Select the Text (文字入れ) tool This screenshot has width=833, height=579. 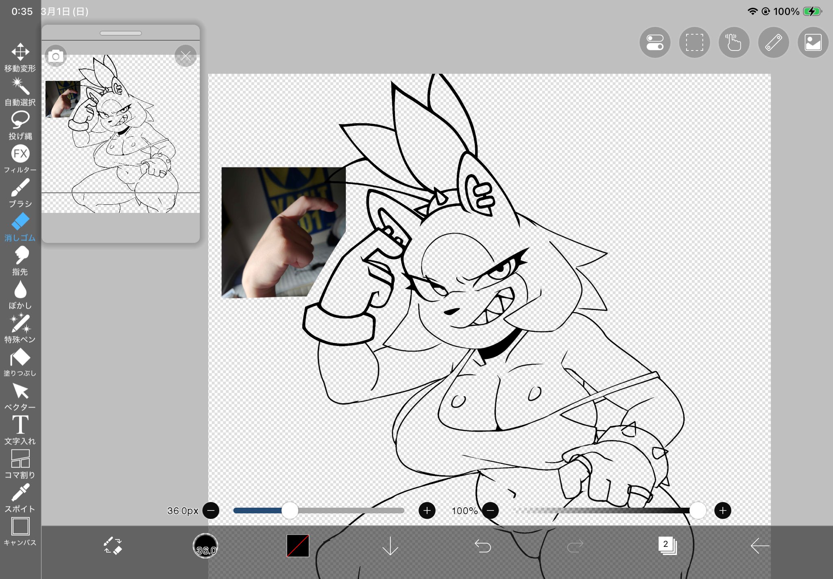[20, 430]
